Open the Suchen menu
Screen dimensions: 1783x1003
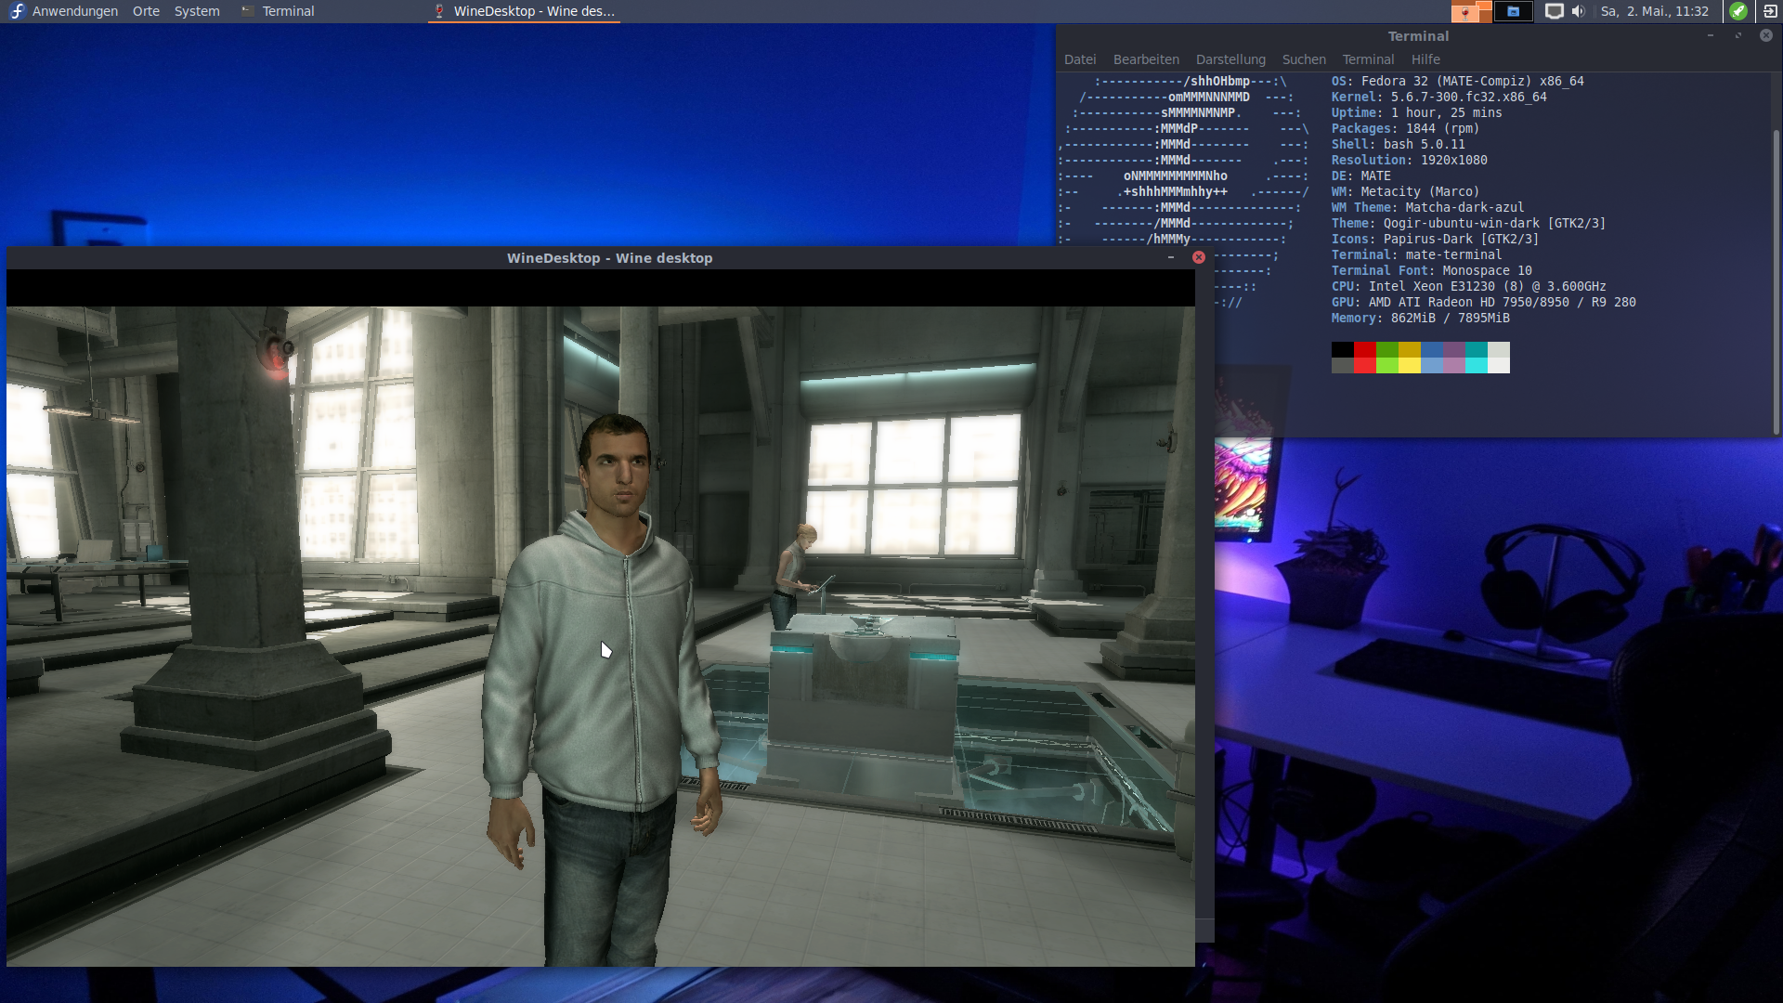[1304, 59]
